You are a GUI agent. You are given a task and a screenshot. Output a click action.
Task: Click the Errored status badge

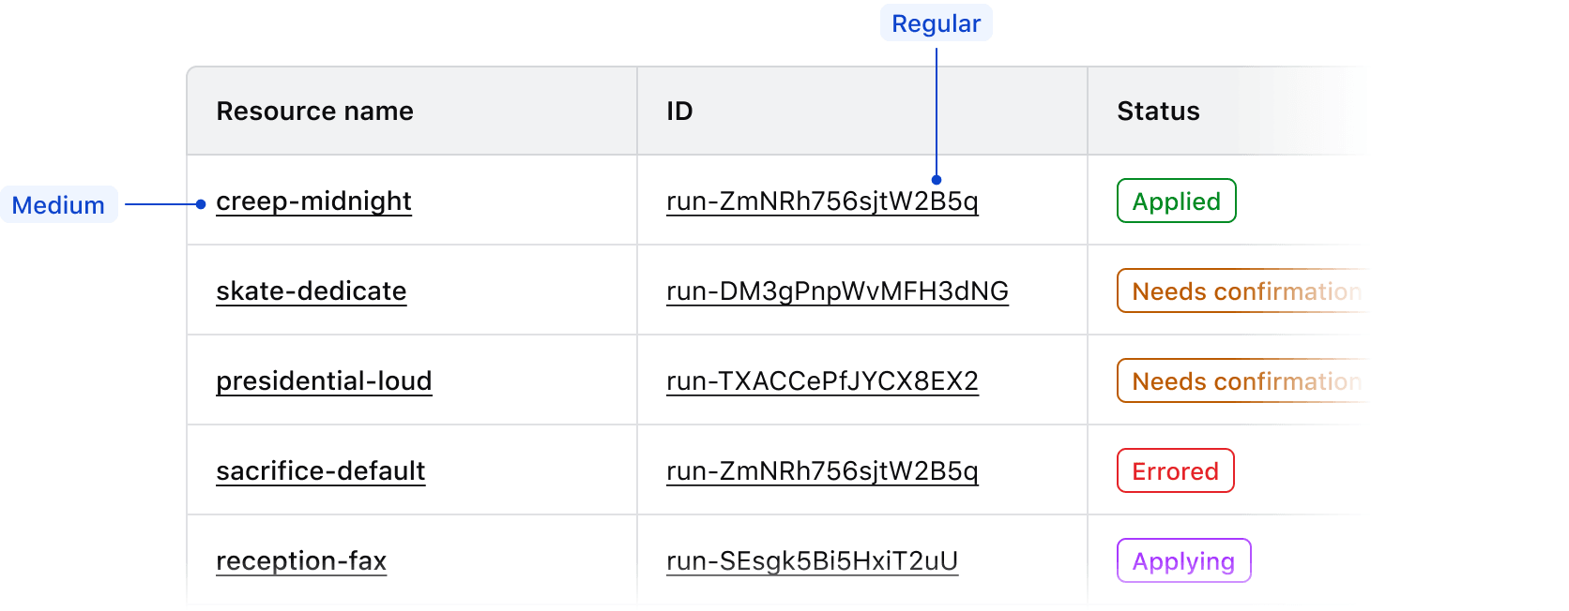[x=1174, y=470]
